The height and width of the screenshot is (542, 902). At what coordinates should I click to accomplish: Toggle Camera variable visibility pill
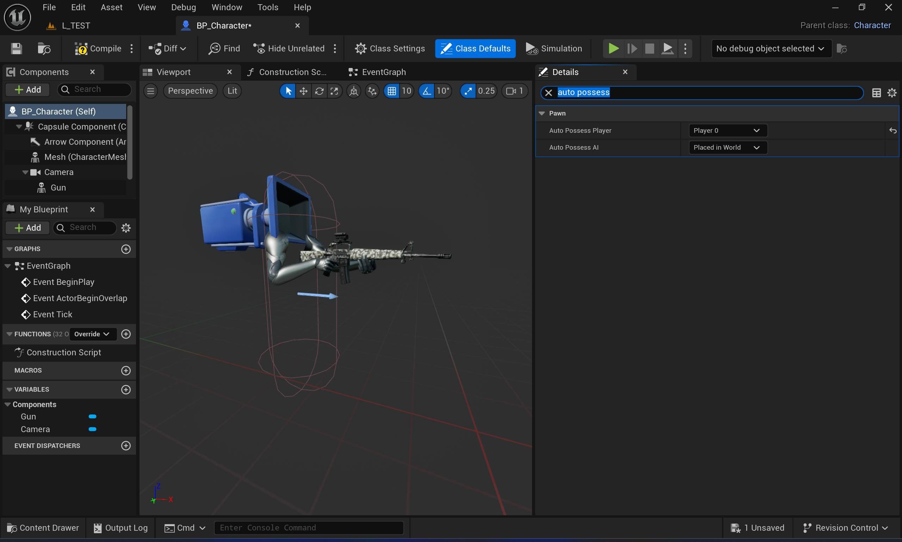click(x=92, y=430)
